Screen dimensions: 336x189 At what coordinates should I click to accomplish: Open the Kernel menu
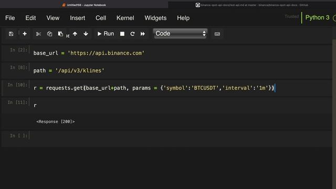click(x=125, y=18)
